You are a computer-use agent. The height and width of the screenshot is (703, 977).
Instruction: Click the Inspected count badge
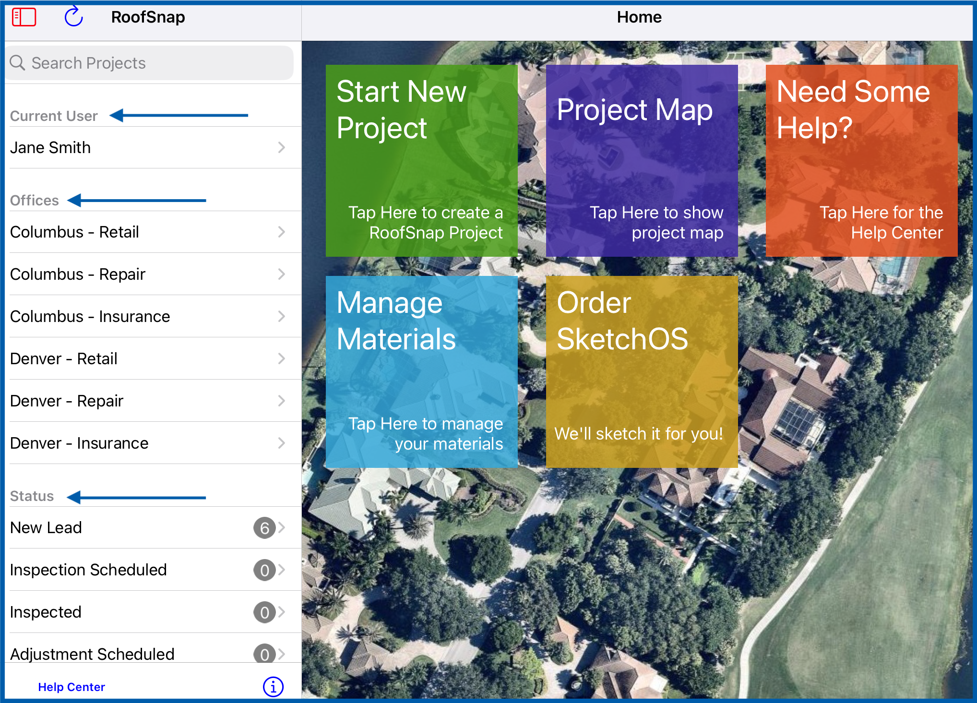[x=264, y=612]
